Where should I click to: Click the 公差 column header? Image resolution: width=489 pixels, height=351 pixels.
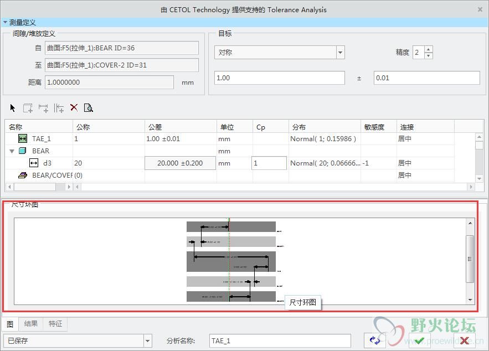tap(181, 127)
